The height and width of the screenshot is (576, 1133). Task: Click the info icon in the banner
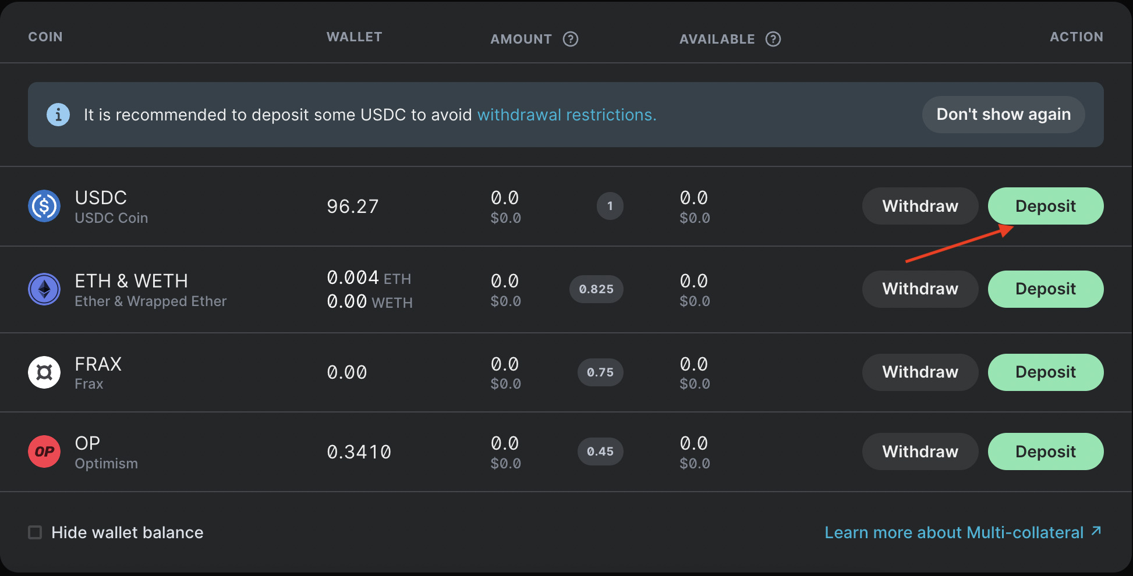(x=58, y=115)
